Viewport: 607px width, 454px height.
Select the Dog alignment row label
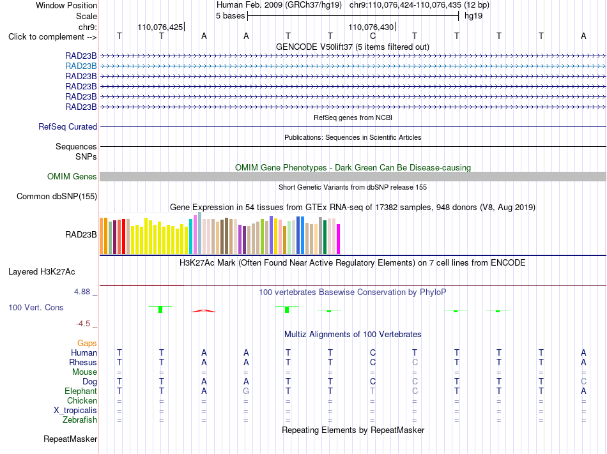click(89, 382)
